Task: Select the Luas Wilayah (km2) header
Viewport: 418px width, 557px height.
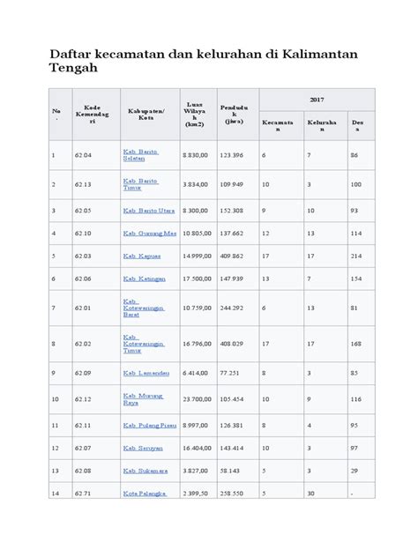Action: (194, 114)
